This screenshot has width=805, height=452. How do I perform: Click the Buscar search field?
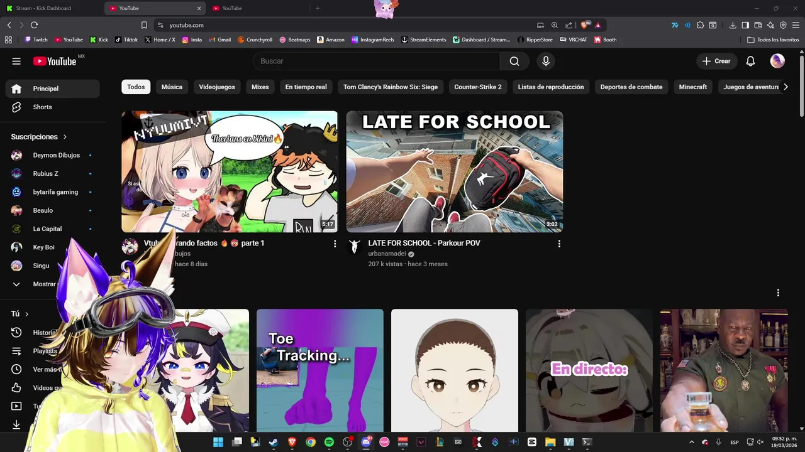pyautogui.click(x=376, y=61)
